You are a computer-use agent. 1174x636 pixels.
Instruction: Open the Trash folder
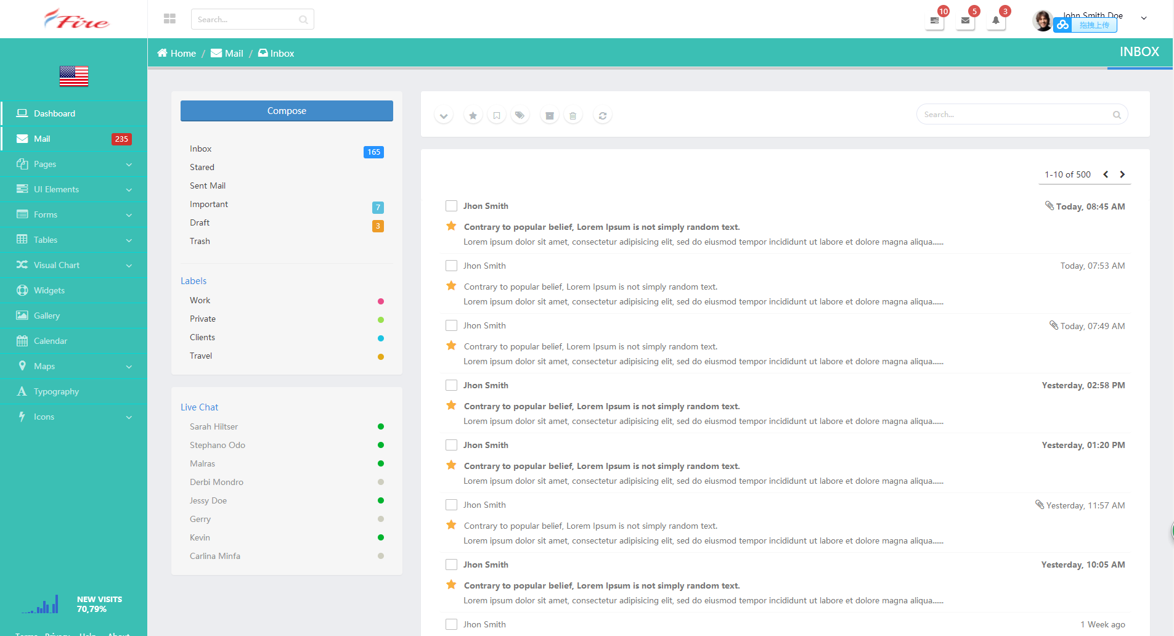pos(287,241)
